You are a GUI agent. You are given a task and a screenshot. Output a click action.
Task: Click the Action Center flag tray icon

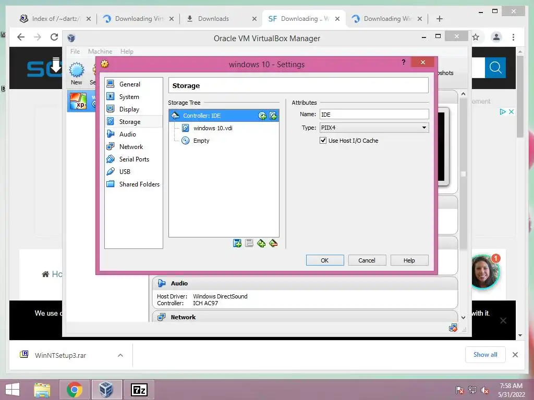pyautogui.click(x=460, y=390)
